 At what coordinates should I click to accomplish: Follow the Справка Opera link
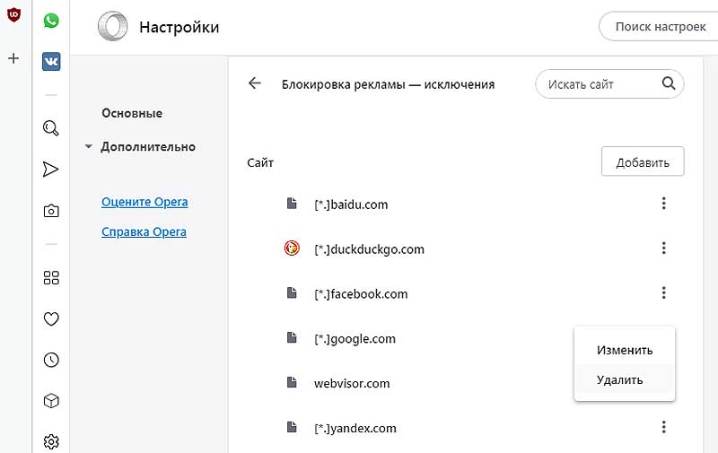point(144,232)
